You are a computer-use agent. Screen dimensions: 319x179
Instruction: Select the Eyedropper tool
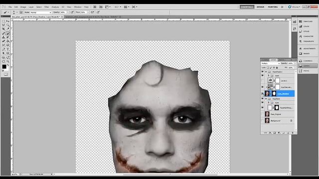8,29
